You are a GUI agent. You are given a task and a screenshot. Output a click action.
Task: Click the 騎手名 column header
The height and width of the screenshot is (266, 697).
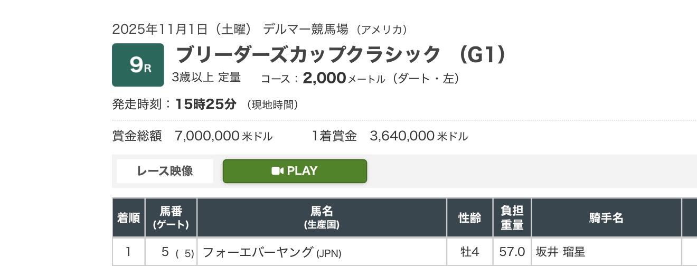point(606,217)
